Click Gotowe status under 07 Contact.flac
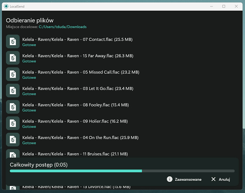The width and height of the screenshot is (245, 193). (x=29, y=45)
